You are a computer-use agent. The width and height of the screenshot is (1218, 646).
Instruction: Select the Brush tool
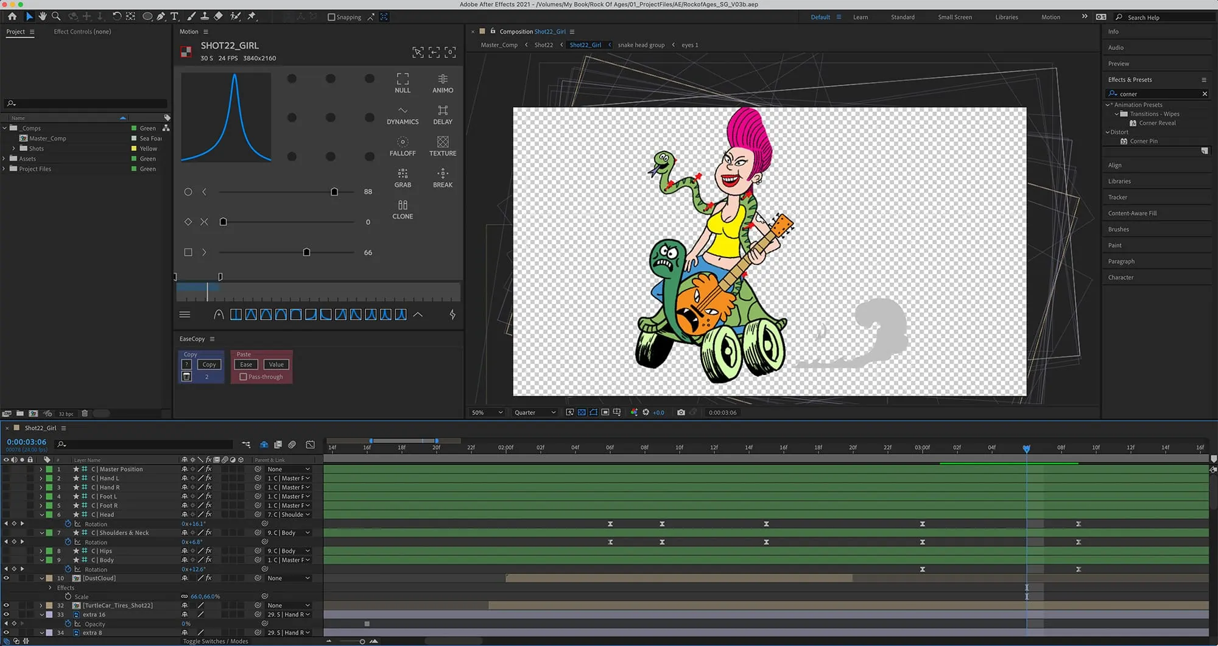[191, 16]
